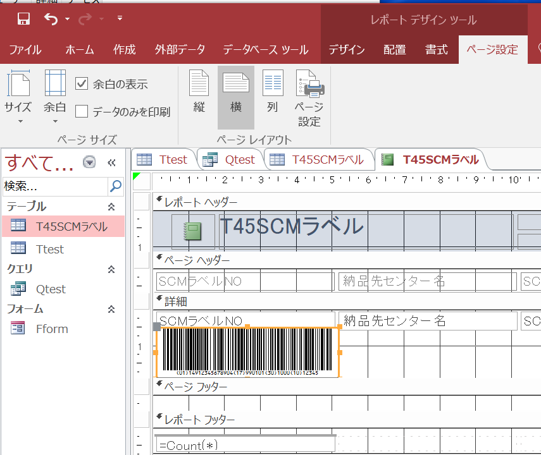Viewport: 541px width, 455px height.
Task: Click the Ttest tab table icon
Action: pyautogui.click(x=144, y=160)
